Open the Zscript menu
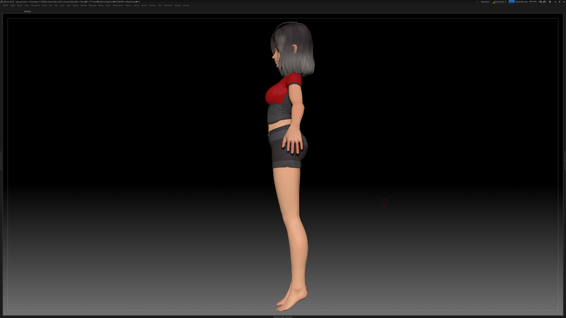Image resolution: width=566 pixels, height=318 pixels. (186, 6)
